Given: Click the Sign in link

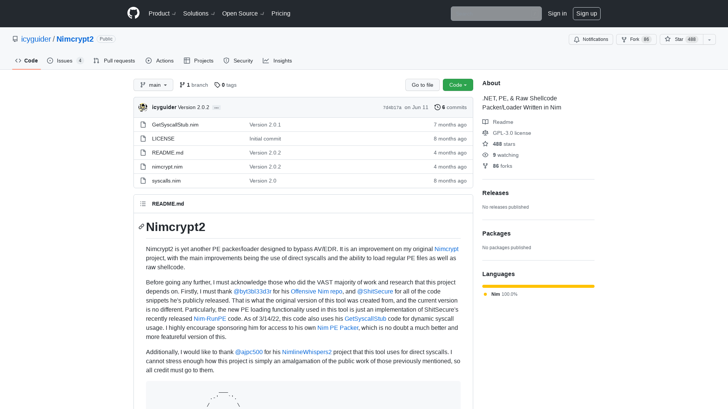Looking at the screenshot, I should point(557,14).
